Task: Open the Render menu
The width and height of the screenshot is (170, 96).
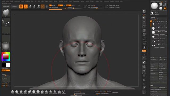Action: [x=82, y=1]
